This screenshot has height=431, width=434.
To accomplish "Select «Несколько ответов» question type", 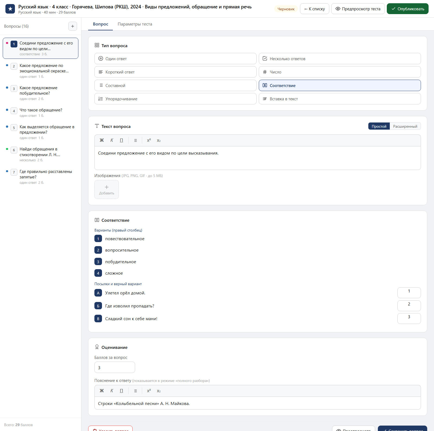I will coord(340,59).
